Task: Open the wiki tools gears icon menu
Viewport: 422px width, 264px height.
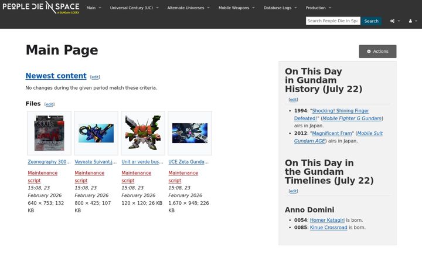Action: coord(395,21)
